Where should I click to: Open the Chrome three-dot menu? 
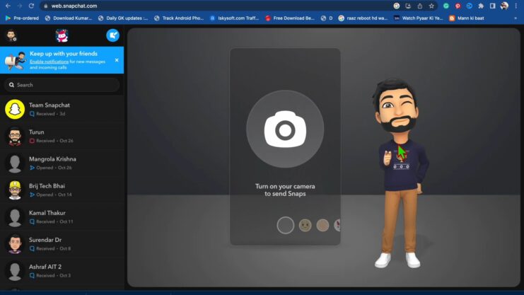pos(516,6)
